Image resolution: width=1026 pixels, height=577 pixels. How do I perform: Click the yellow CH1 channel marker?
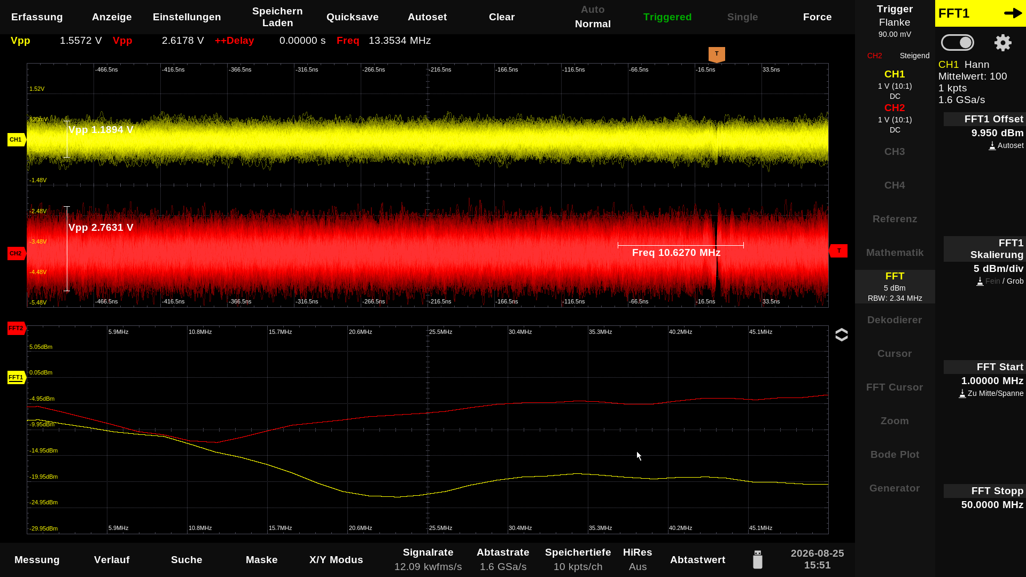pos(17,139)
